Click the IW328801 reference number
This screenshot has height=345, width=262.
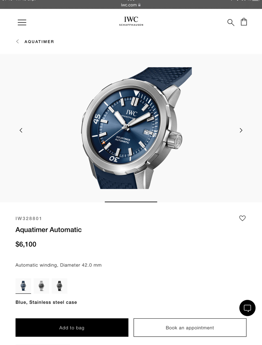coord(29,219)
